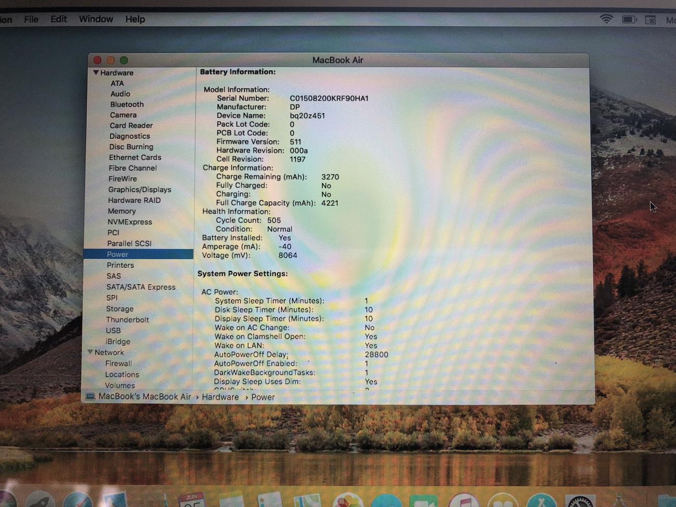Collapse the Hardware section triangle
The height and width of the screenshot is (507, 676).
(x=96, y=73)
